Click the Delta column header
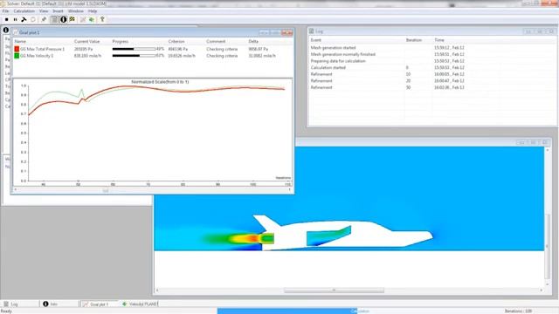Screen dimensions: 559x314 pos(253,42)
